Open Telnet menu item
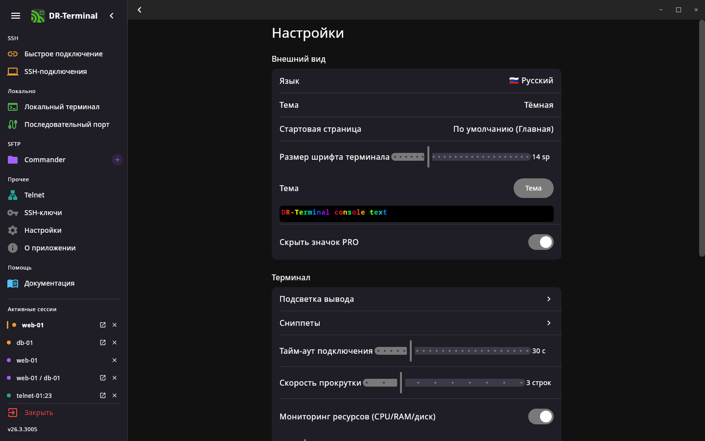 [x=64, y=195]
